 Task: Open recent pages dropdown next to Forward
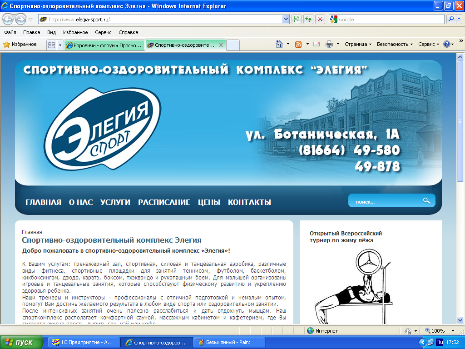click(x=30, y=20)
